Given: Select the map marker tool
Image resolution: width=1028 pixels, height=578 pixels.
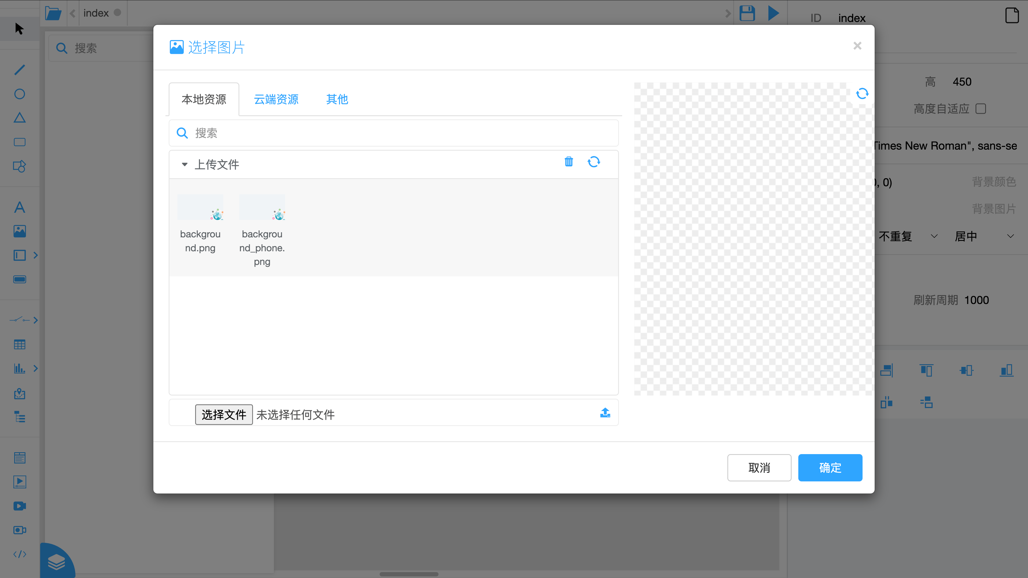Looking at the screenshot, I should [20, 394].
